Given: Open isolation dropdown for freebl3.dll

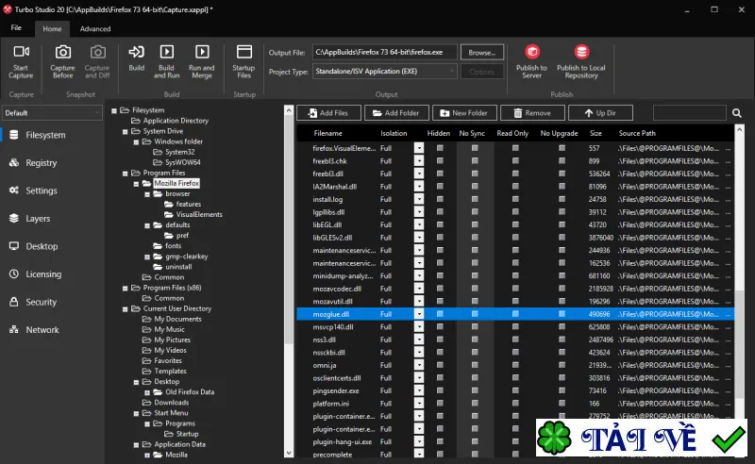Looking at the screenshot, I should (x=419, y=174).
